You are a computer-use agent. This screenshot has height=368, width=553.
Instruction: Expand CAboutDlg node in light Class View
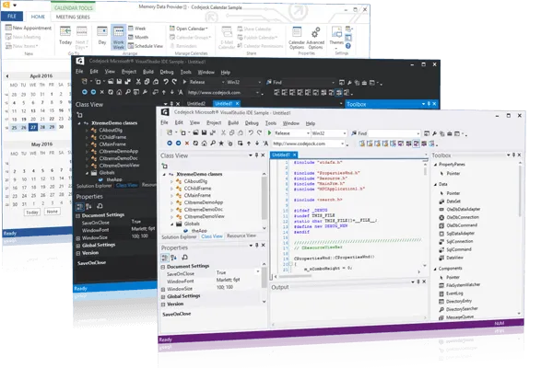click(x=171, y=181)
